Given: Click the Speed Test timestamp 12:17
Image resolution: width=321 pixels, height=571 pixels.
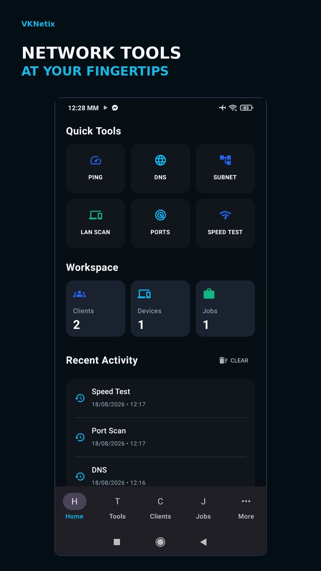Looking at the screenshot, I should coord(119,404).
